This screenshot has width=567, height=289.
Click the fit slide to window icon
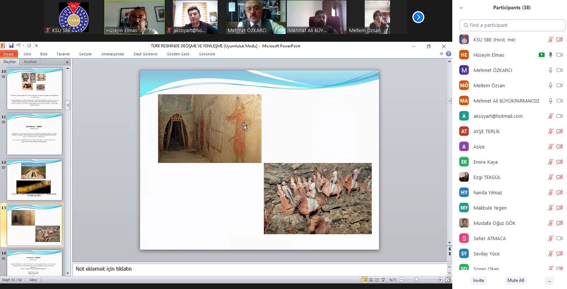[448, 280]
